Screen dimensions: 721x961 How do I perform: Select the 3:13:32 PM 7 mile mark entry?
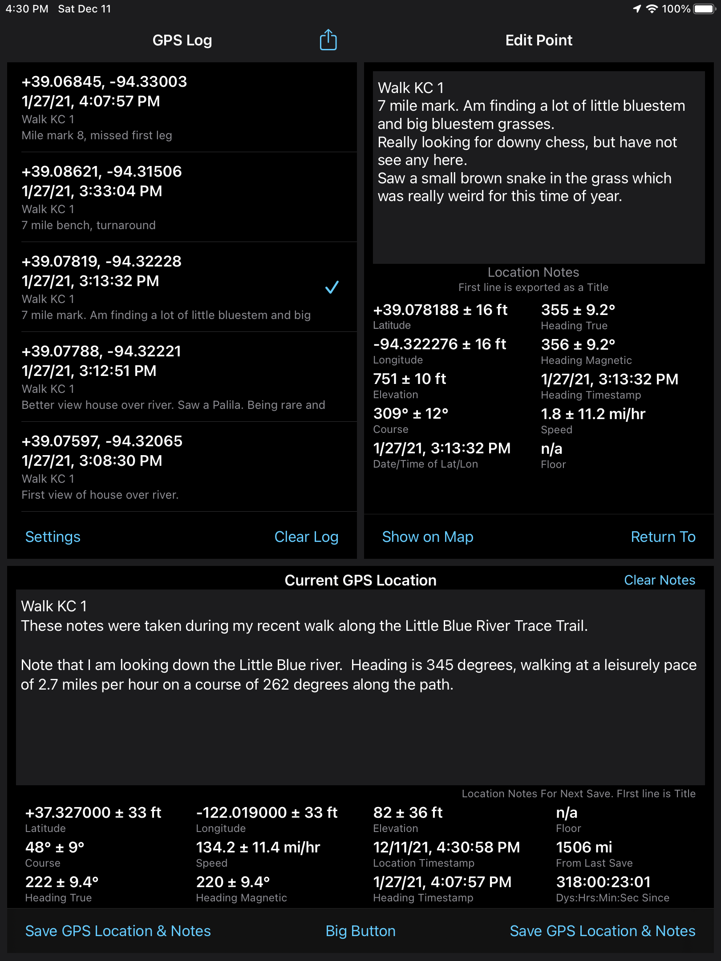pyautogui.click(x=182, y=287)
